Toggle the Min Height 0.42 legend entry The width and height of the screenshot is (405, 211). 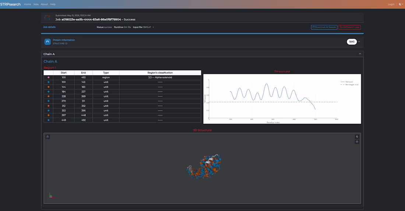[x=349, y=85]
